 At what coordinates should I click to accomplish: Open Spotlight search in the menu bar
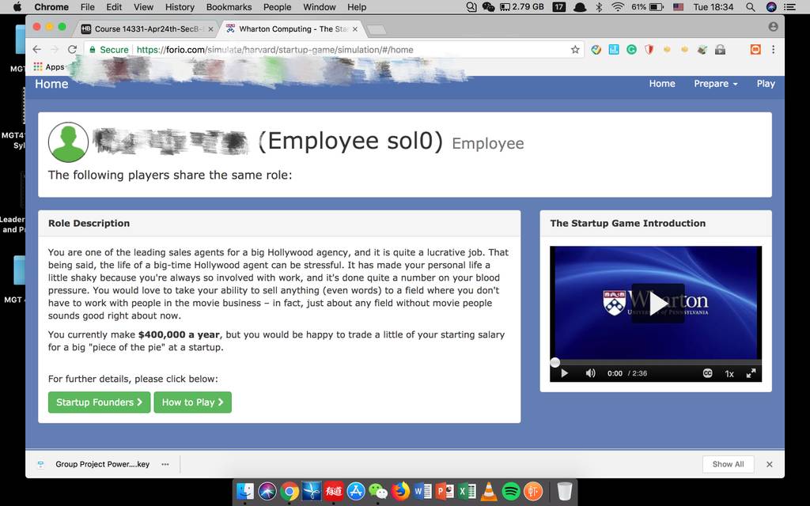tap(750, 6)
